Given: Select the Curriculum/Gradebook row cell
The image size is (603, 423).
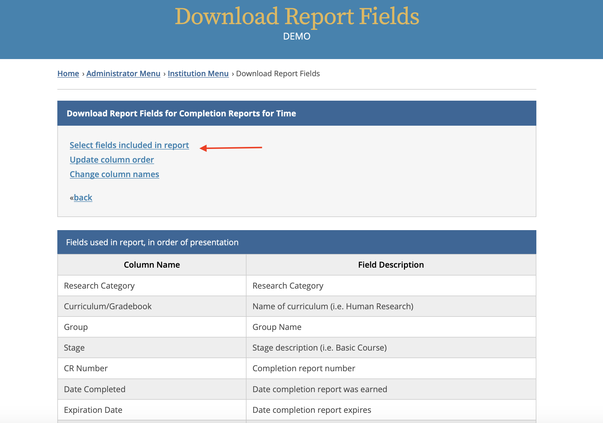Looking at the screenshot, I should [x=152, y=306].
